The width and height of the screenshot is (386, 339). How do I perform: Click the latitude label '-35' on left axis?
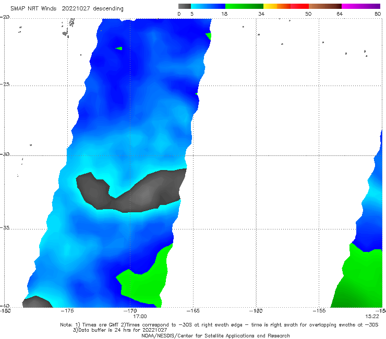[5, 227]
